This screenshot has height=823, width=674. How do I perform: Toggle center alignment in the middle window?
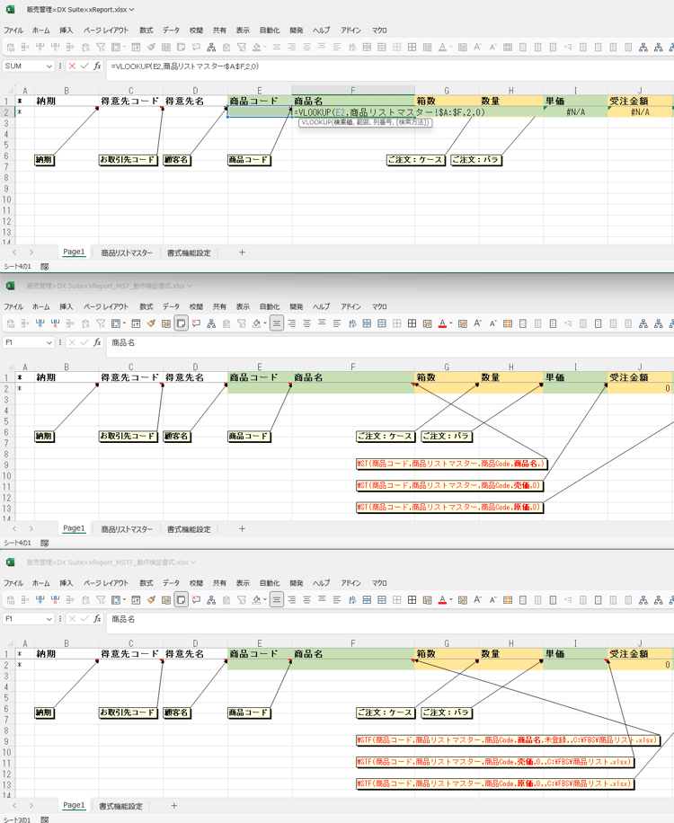[277, 323]
